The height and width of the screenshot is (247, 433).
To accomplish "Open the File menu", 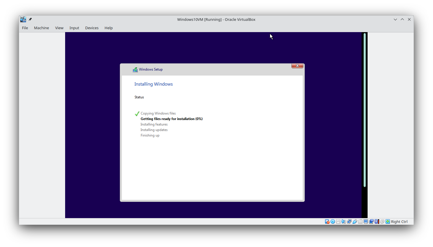I will point(25,28).
